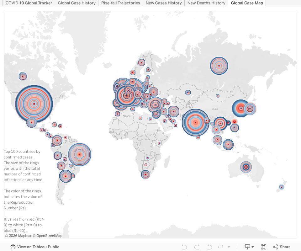Screen dimensions: 301x251
Task: Select the Brazil case bubble
Action: click(x=79, y=154)
